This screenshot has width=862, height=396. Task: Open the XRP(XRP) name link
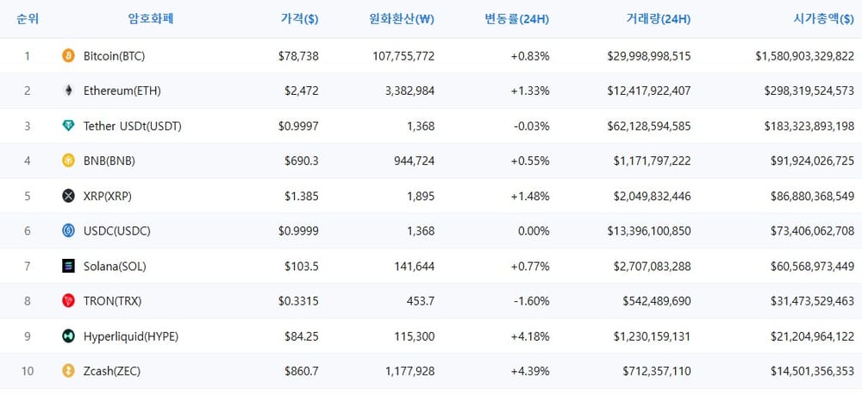108,197
